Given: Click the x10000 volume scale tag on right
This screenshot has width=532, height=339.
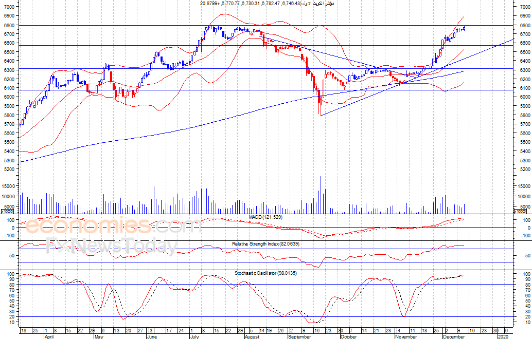Looking at the screenshot, I should tap(521, 212).
